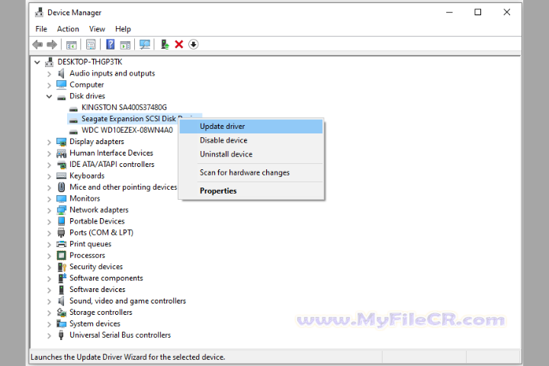The width and height of the screenshot is (549, 366).
Task: Expand the Network adapters category
Action: (49, 210)
